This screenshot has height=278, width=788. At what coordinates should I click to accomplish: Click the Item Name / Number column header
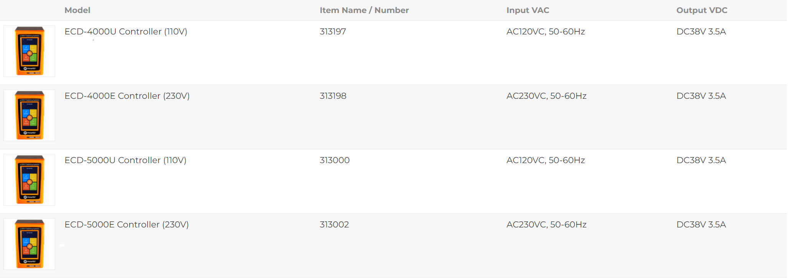tap(364, 10)
